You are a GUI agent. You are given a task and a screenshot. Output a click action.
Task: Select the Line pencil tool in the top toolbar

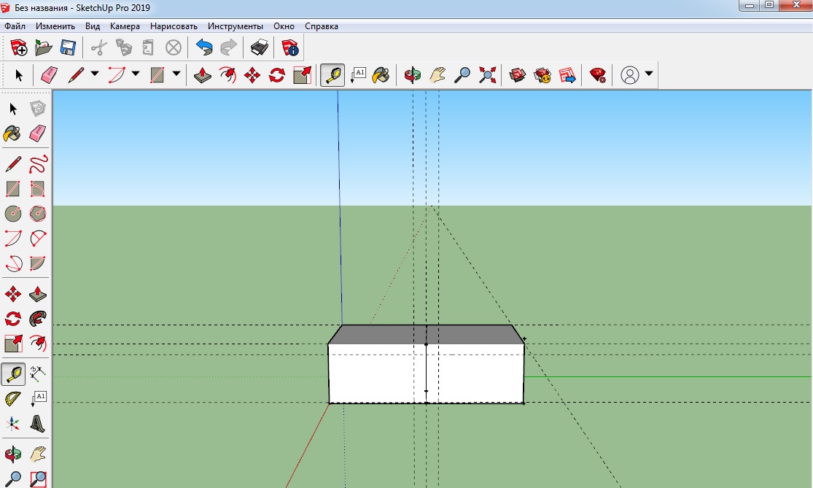tap(76, 75)
